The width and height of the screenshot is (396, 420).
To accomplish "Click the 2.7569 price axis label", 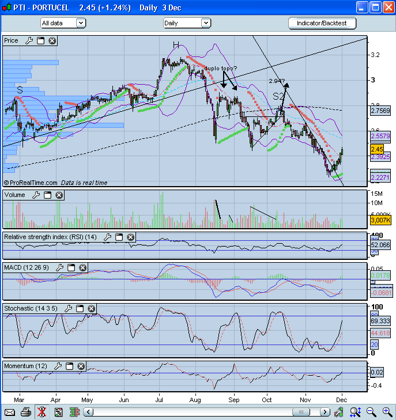I will click(380, 111).
